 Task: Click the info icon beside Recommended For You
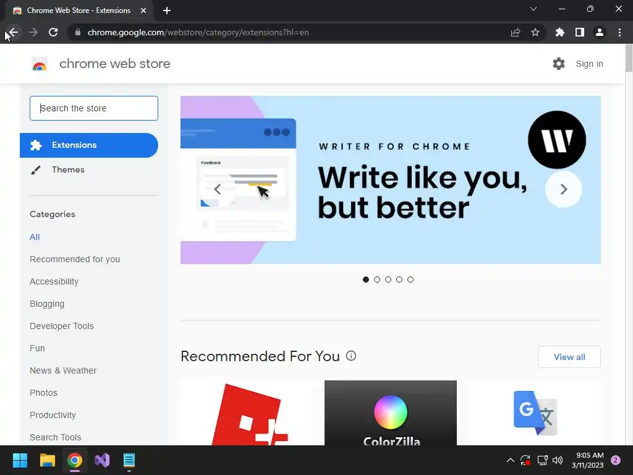(x=351, y=356)
